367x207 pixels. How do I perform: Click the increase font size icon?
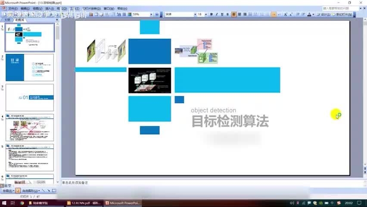285,14
